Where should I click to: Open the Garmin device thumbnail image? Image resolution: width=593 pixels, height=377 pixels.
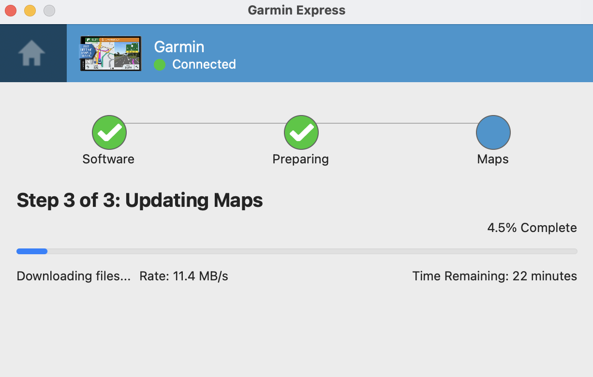click(x=111, y=54)
